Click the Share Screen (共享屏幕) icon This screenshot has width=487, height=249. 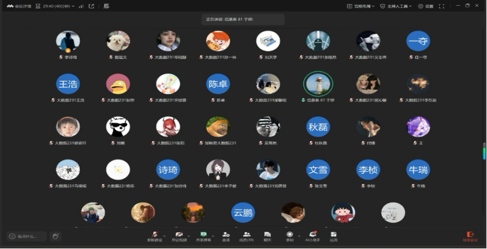coord(203,236)
